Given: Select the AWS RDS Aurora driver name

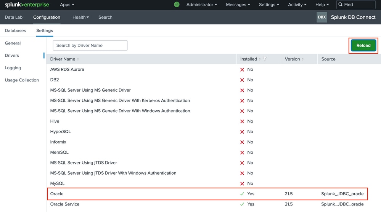Looking at the screenshot, I should (x=67, y=69).
